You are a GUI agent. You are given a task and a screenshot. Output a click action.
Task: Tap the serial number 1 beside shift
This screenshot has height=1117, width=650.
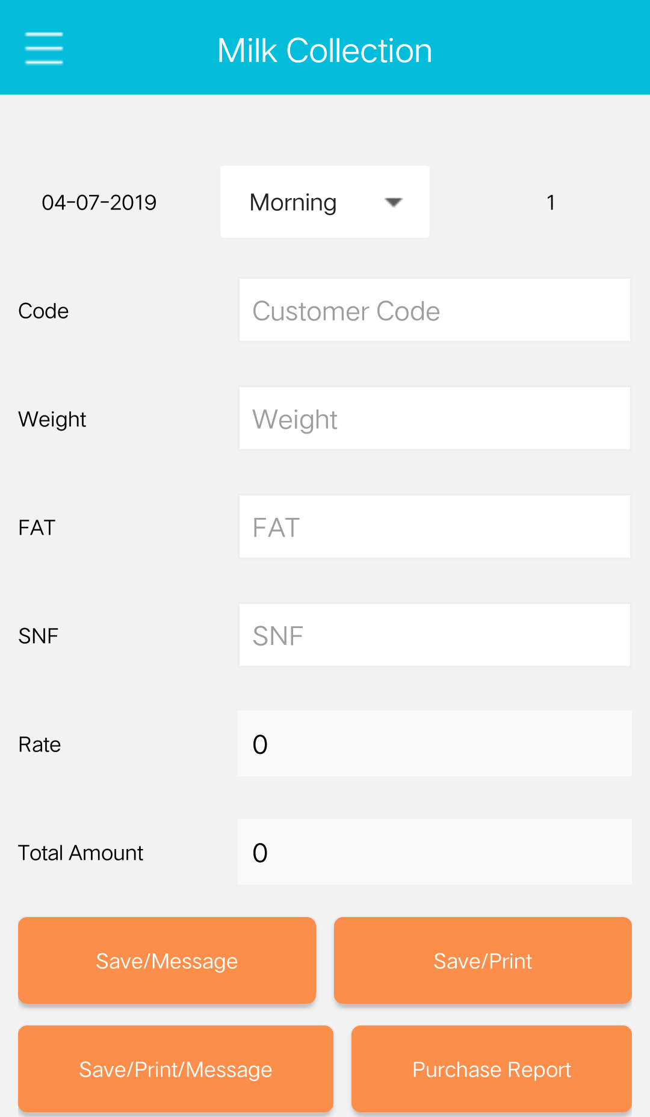pyautogui.click(x=550, y=202)
